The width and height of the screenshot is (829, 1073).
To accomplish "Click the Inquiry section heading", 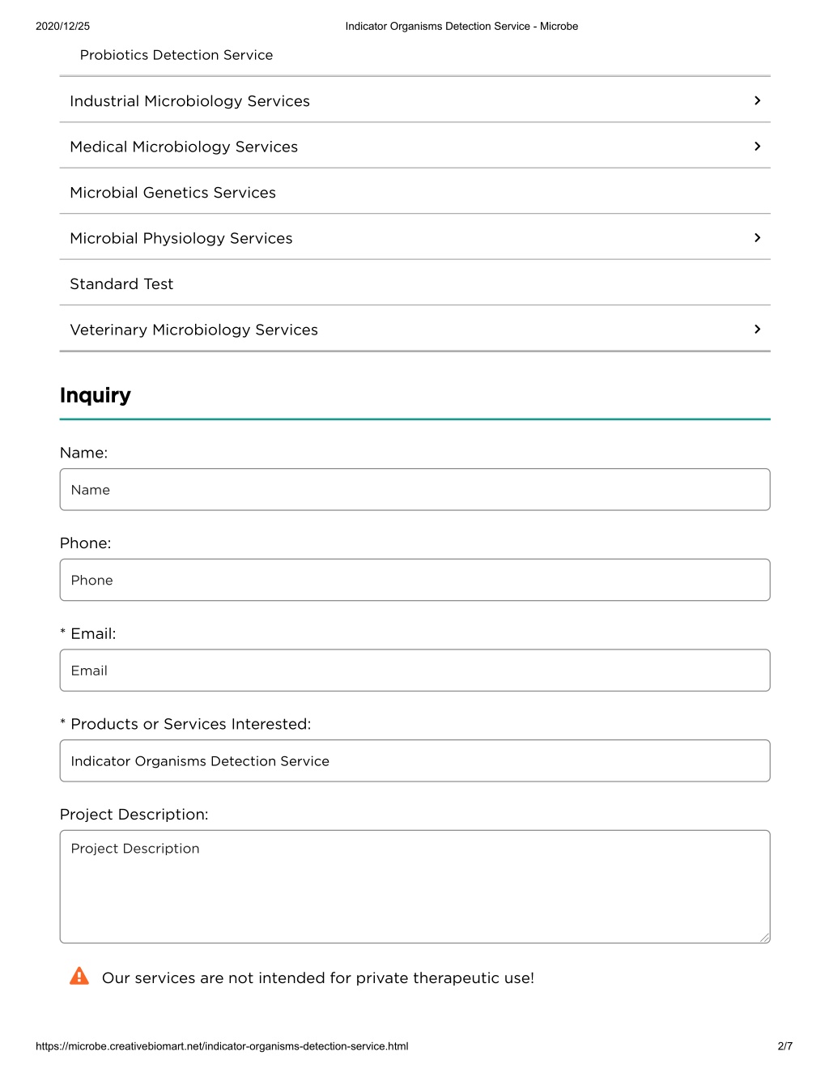I will point(96,395).
